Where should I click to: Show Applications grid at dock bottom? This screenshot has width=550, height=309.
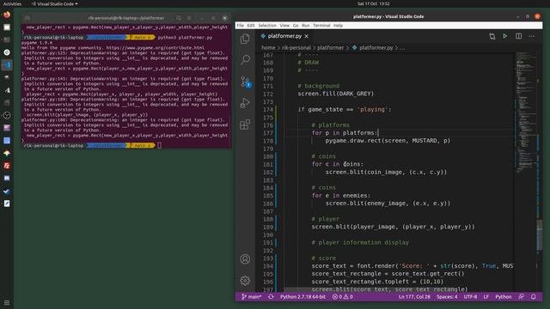7,303
